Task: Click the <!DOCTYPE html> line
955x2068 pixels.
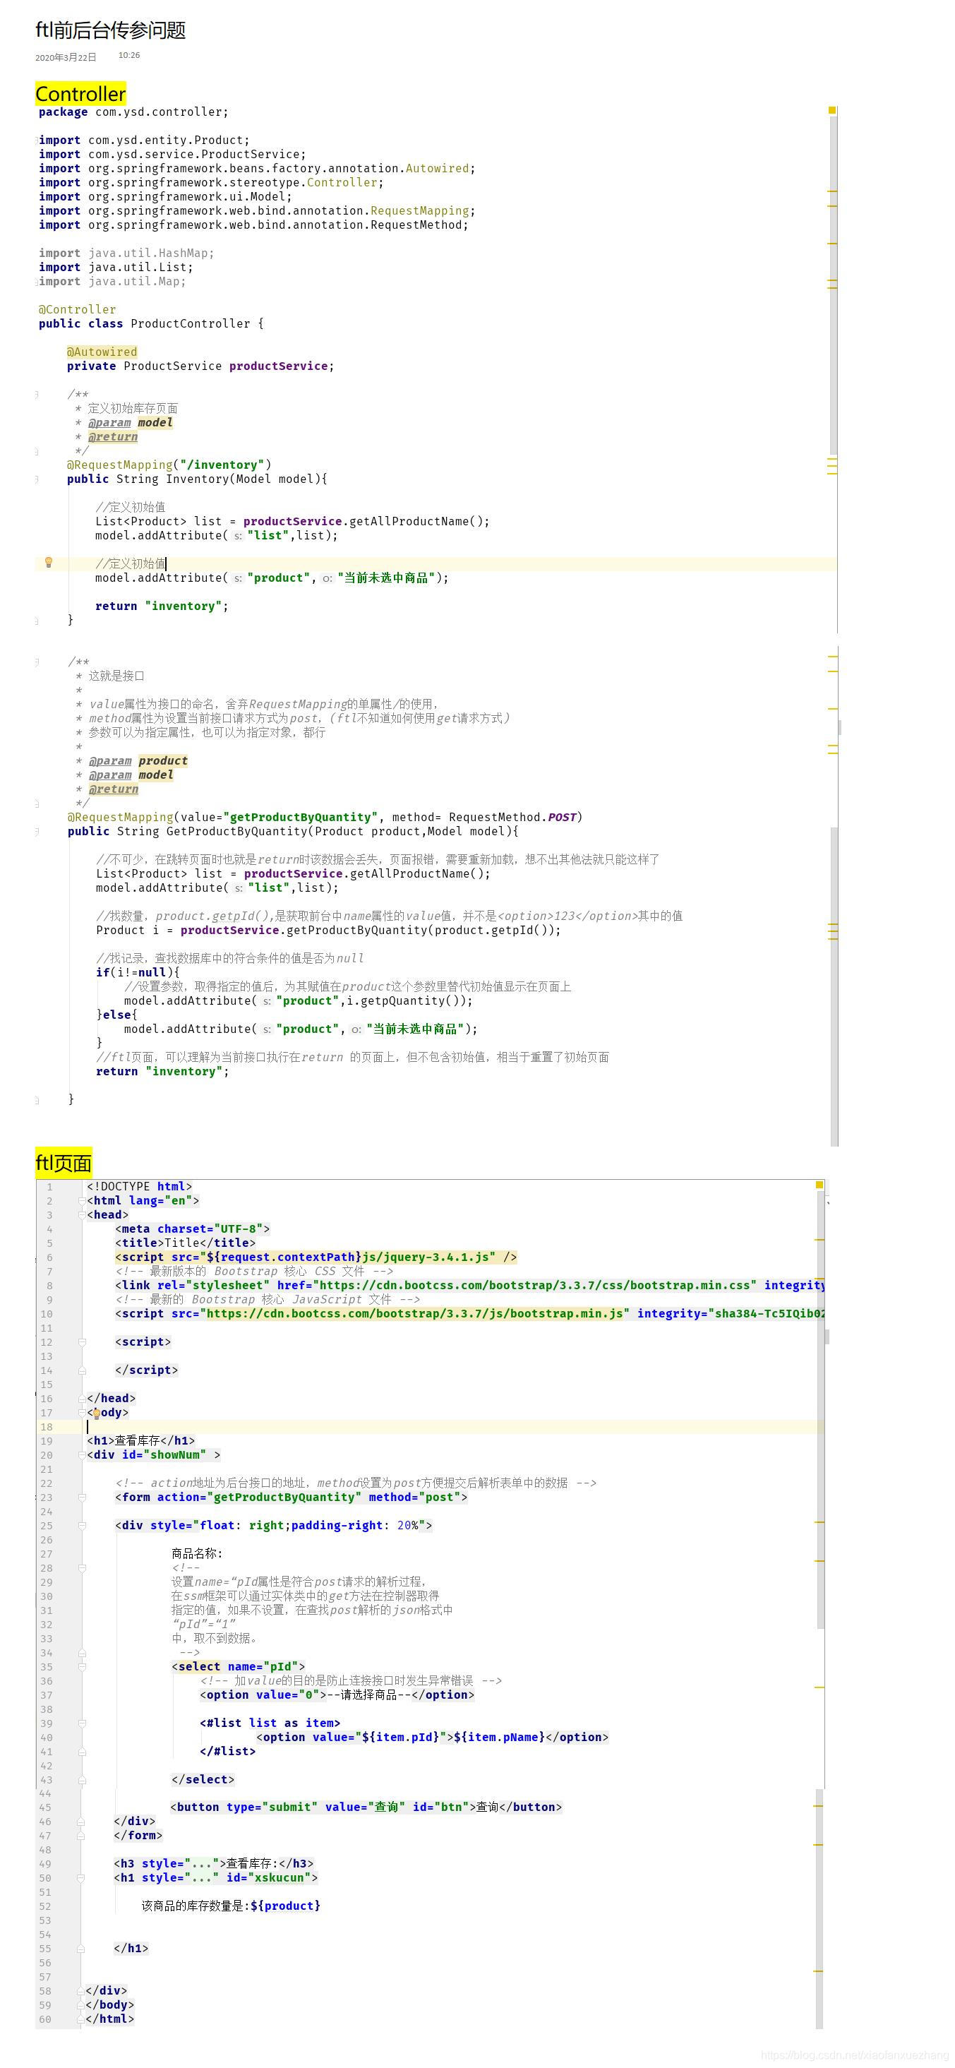Action: tap(140, 1188)
